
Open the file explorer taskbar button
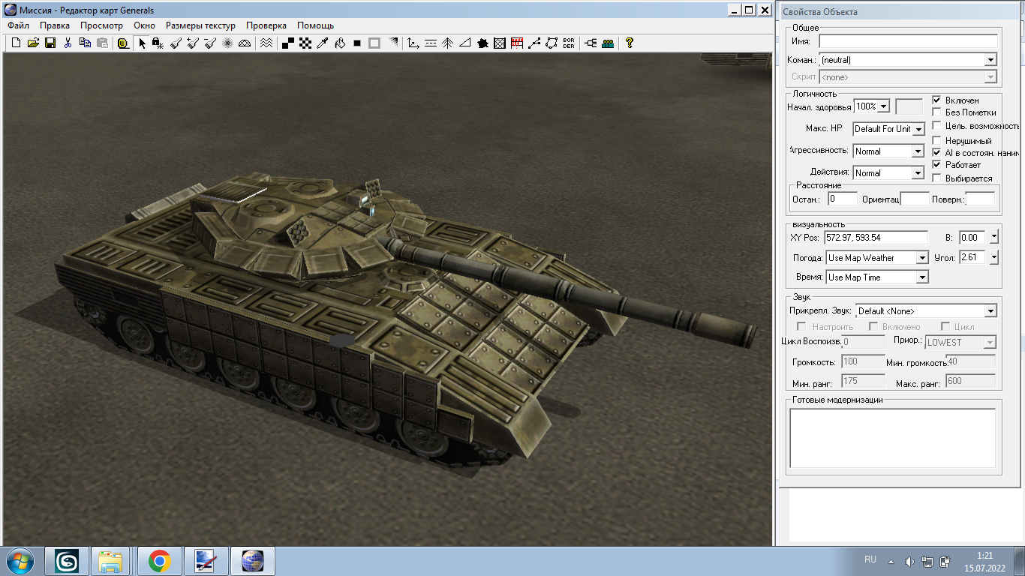[x=110, y=561]
